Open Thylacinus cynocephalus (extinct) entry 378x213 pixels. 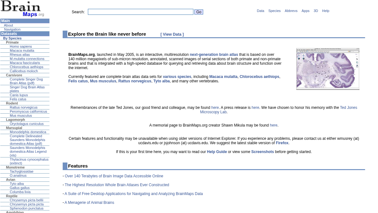point(29,161)
